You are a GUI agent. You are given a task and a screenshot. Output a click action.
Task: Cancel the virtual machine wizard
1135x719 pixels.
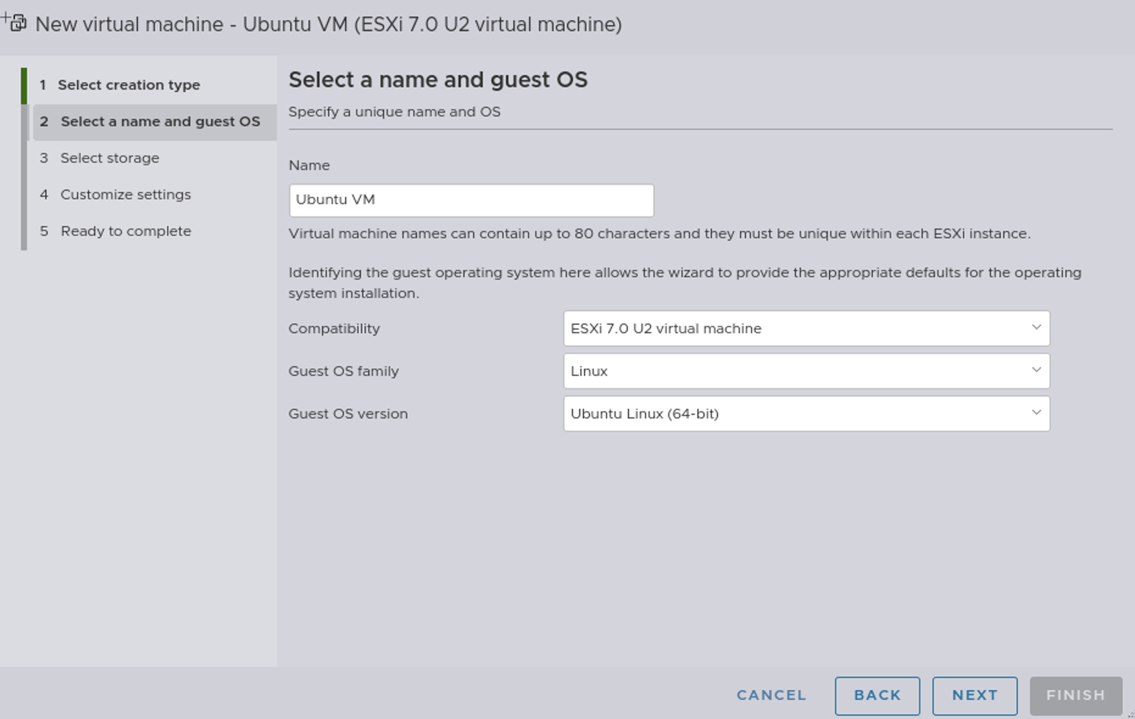pyautogui.click(x=770, y=695)
